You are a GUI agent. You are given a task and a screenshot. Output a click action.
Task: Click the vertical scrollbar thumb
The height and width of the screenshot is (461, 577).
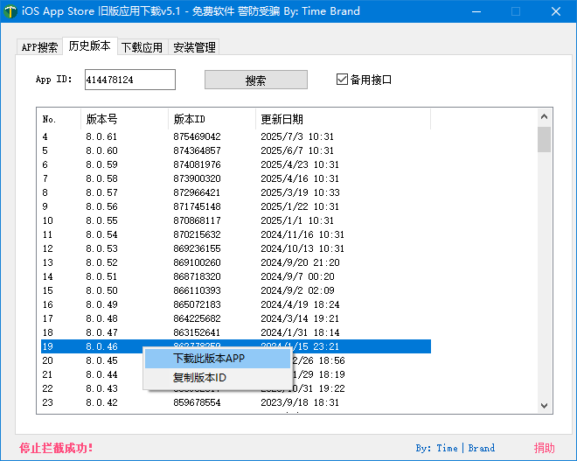(x=544, y=140)
